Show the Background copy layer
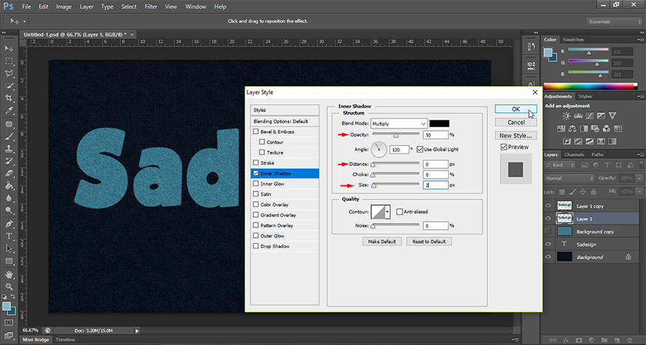This screenshot has width=646, height=345. [x=548, y=231]
